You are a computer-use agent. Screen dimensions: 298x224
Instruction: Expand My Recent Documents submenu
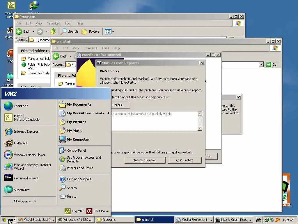84,113
